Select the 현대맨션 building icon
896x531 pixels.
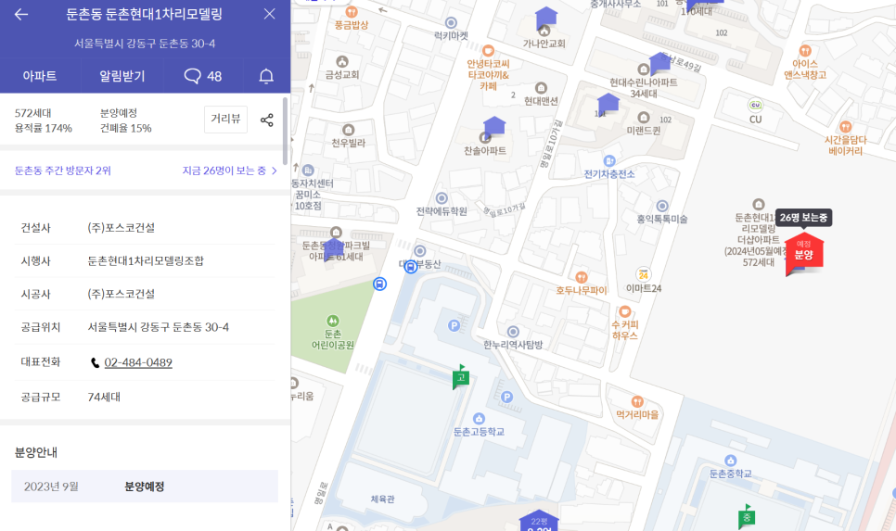coord(541,88)
